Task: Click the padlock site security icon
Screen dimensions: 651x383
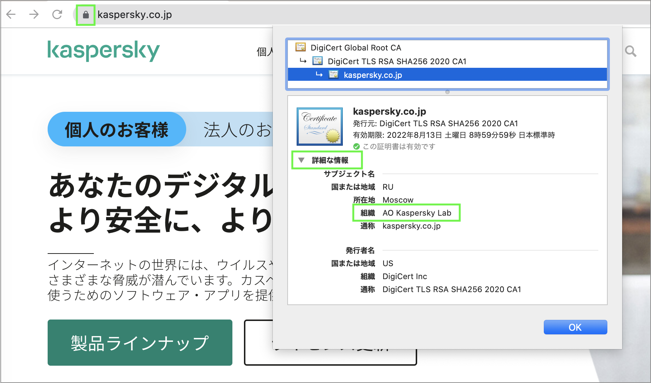Action: tap(86, 15)
